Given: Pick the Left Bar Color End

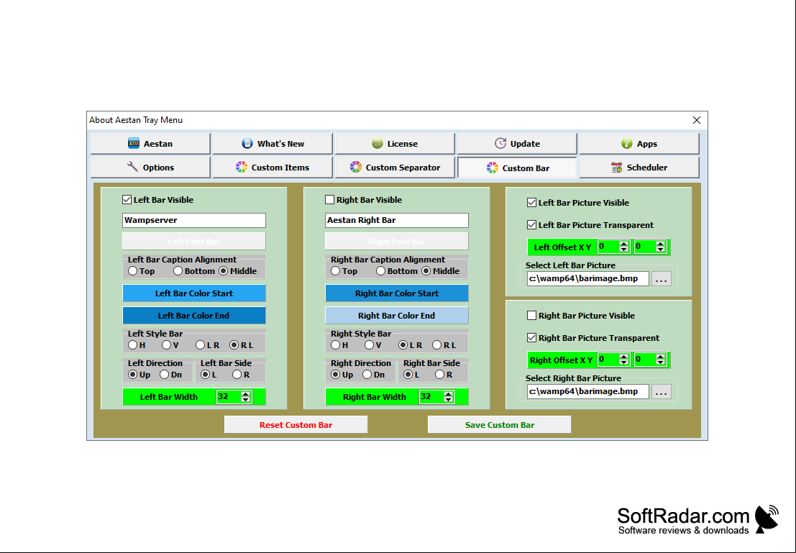Looking at the screenshot, I should tap(194, 316).
